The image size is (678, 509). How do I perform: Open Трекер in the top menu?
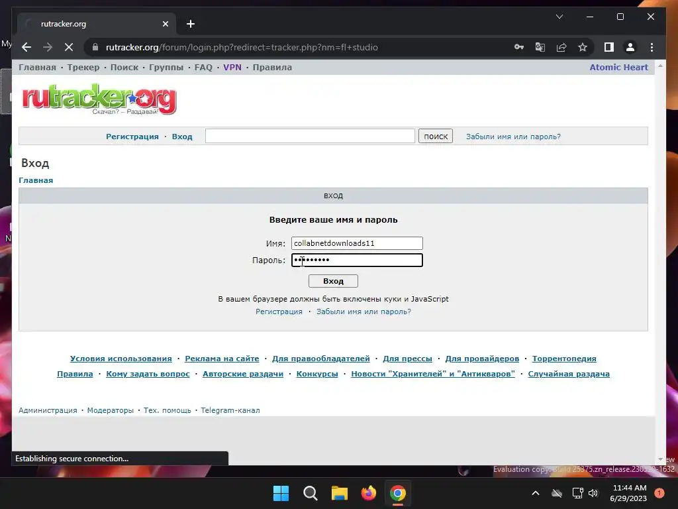(83, 68)
